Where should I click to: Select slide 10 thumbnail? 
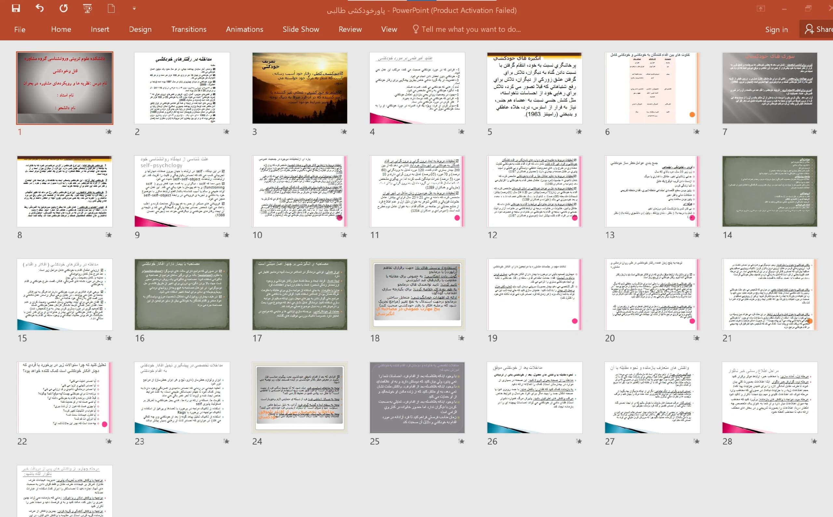(x=300, y=191)
